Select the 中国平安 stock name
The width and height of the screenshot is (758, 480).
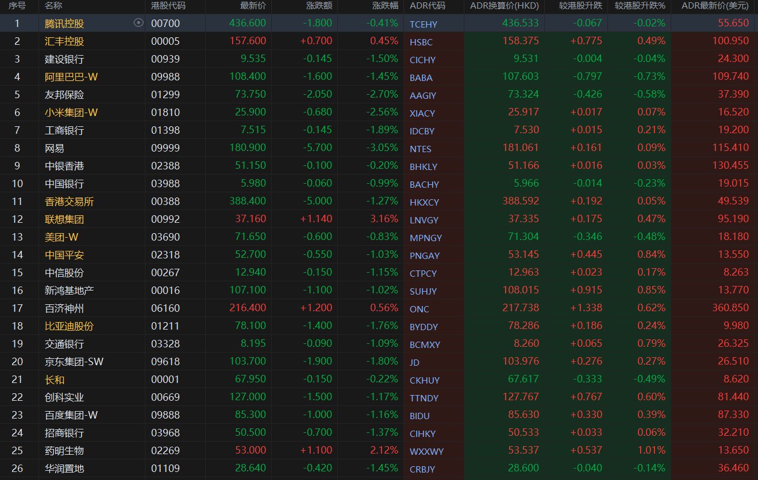(x=64, y=255)
